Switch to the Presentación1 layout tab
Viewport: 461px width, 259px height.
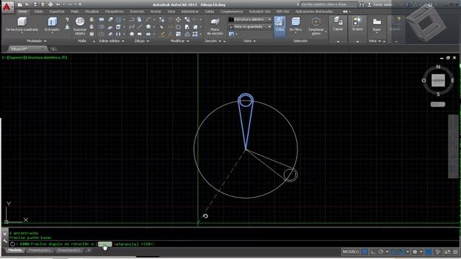click(40, 250)
